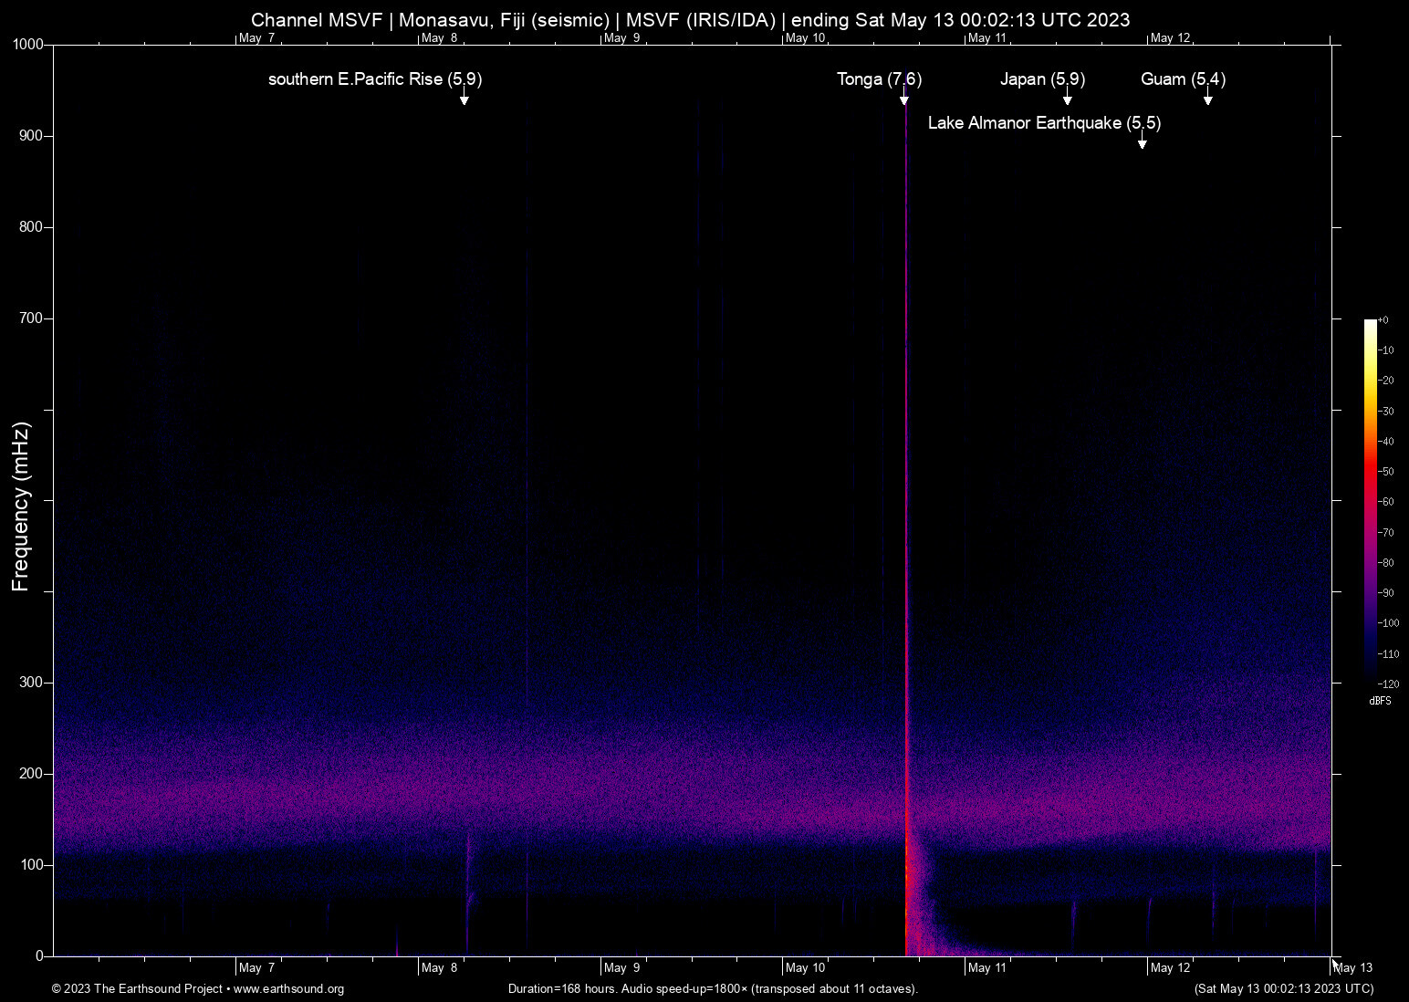Screen dimensions: 1409x1002
Task: Click the 200 frequency axis value
Action: [32, 774]
